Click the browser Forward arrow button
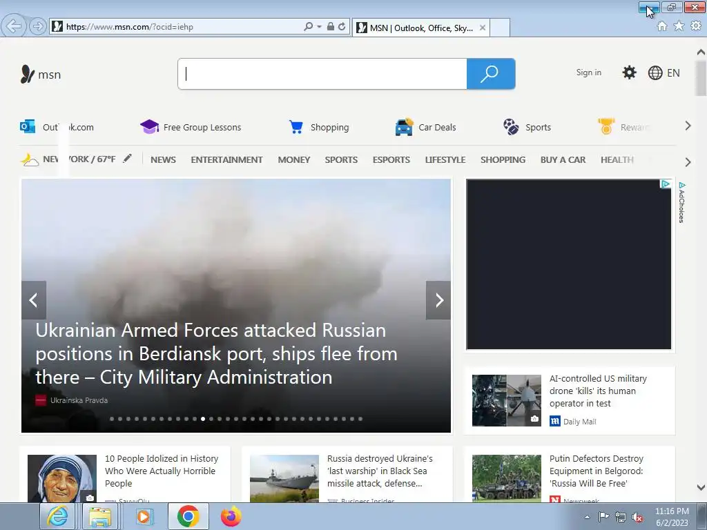 click(x=38, y=26)
